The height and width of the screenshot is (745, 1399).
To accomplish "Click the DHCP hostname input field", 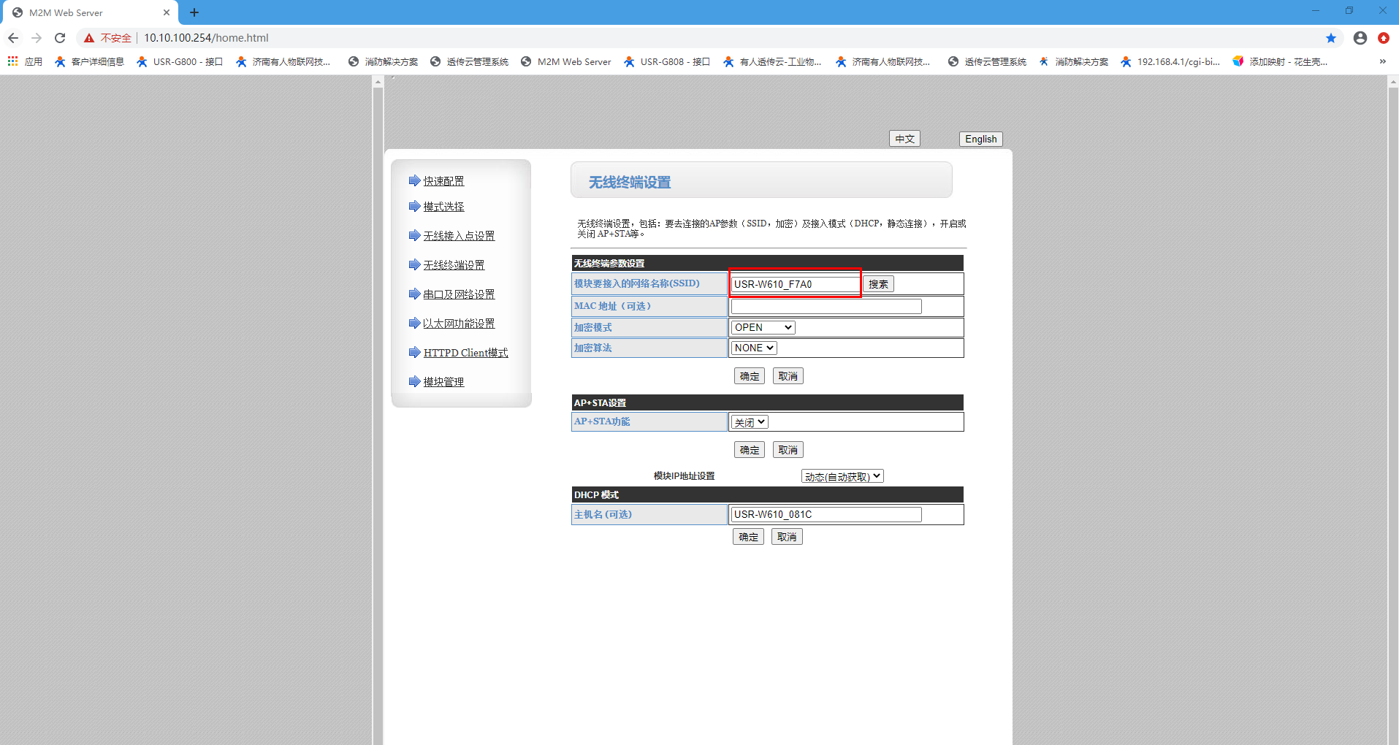I will click(x=826, y=514).
